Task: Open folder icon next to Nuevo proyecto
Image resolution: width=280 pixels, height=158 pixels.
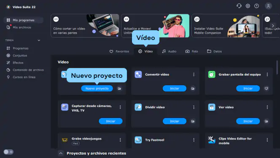Action: (x=119, y=88)
